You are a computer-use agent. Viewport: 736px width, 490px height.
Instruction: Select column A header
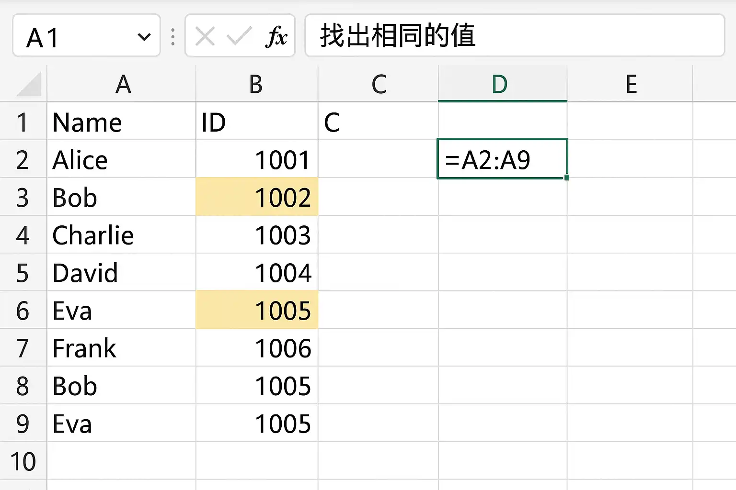click(122, 84)
